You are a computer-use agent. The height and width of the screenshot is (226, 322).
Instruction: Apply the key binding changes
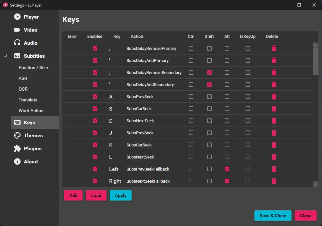pyautogui.click(x=121, y=195)
